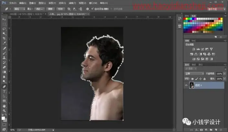The image size is (228, 132).
Task: Toggle lock position
Action: click(x=201, y=79)
